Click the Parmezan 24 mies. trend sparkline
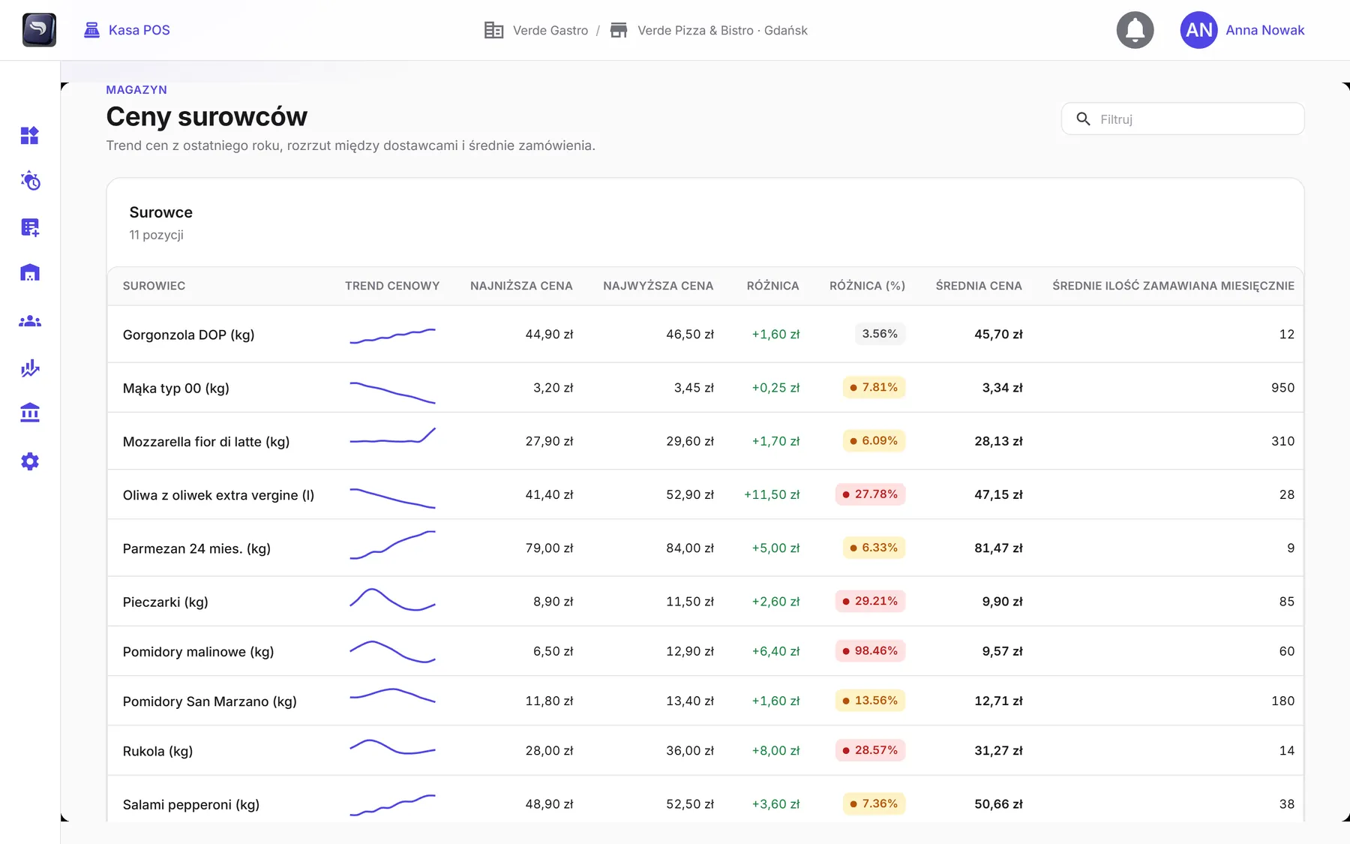Image resolution: width=1350 pixels, height=844 pixels. pyautogui.click(x=392, y=545)
